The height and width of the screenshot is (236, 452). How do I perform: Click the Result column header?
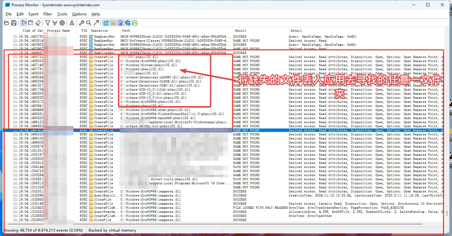(x=241, y=31)
